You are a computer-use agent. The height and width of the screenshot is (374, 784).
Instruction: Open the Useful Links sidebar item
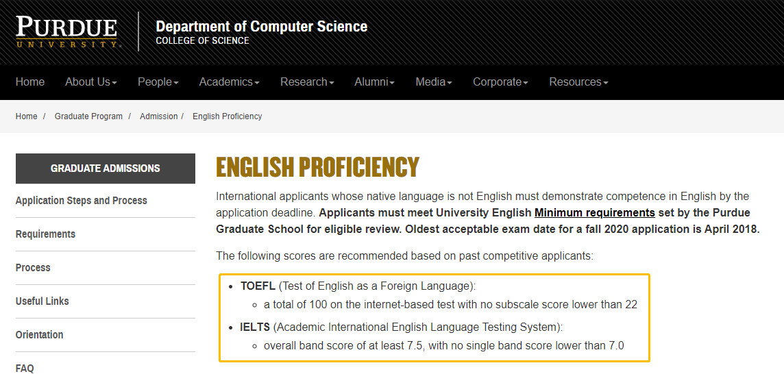pyautogui.click(x=42, y=301)
